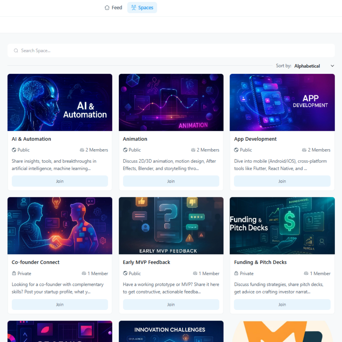
Task: Click the globe icon on AI & Automation card
Action: click(14, 150)
